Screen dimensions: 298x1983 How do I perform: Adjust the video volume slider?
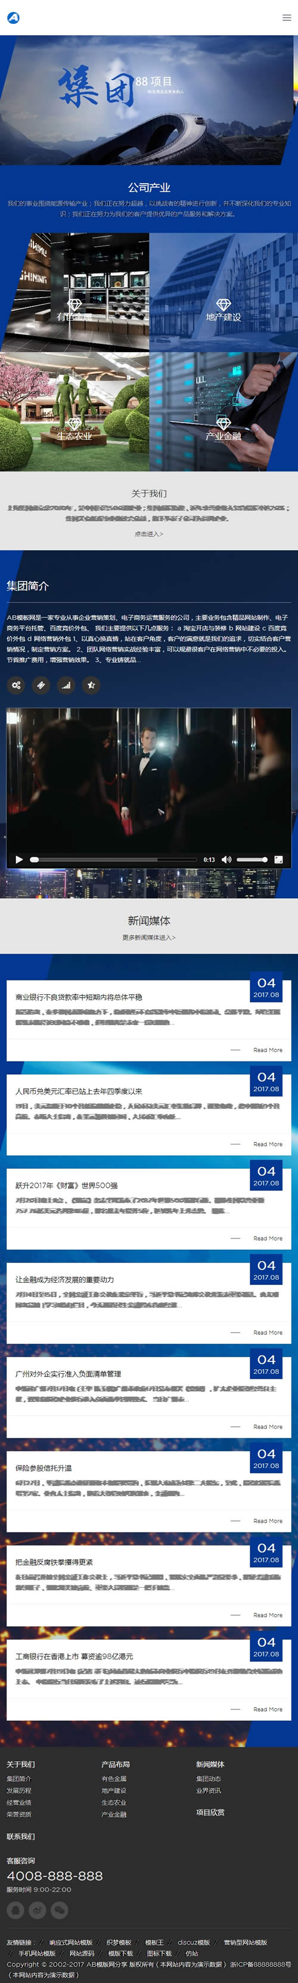(x=252, y=859)
